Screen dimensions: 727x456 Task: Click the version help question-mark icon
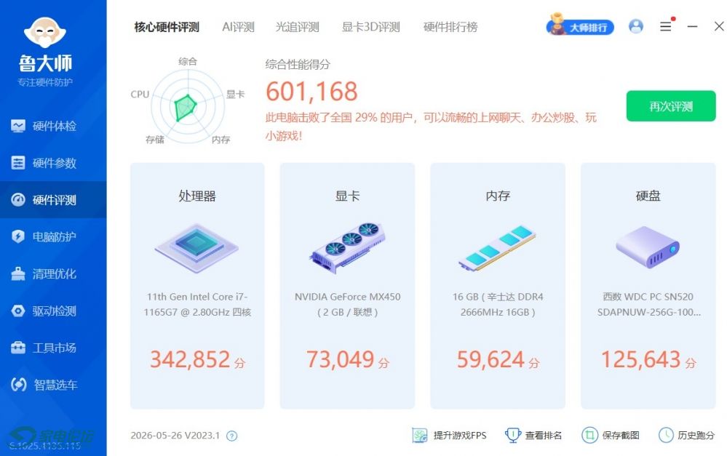tap(232, 436)
